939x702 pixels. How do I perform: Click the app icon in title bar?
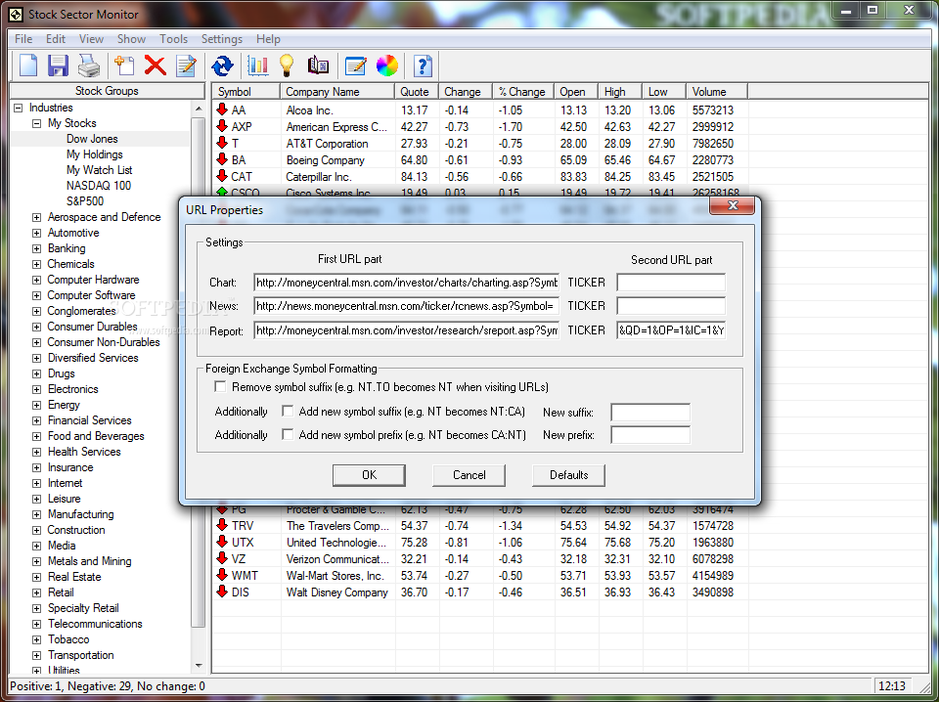coord(17,15)
